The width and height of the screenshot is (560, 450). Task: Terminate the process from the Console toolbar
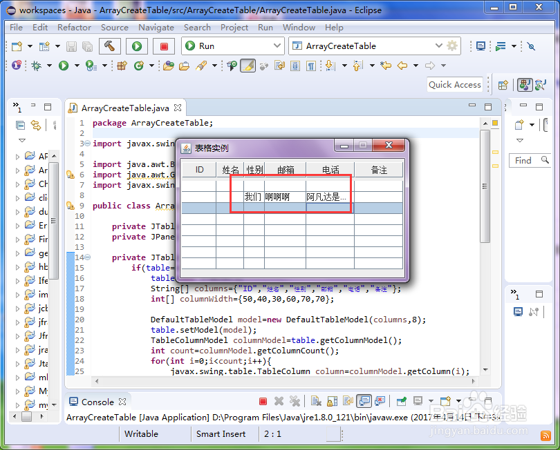263,401
